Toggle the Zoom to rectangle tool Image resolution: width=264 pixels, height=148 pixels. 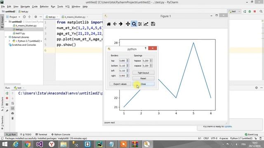[x=134, y=24]
